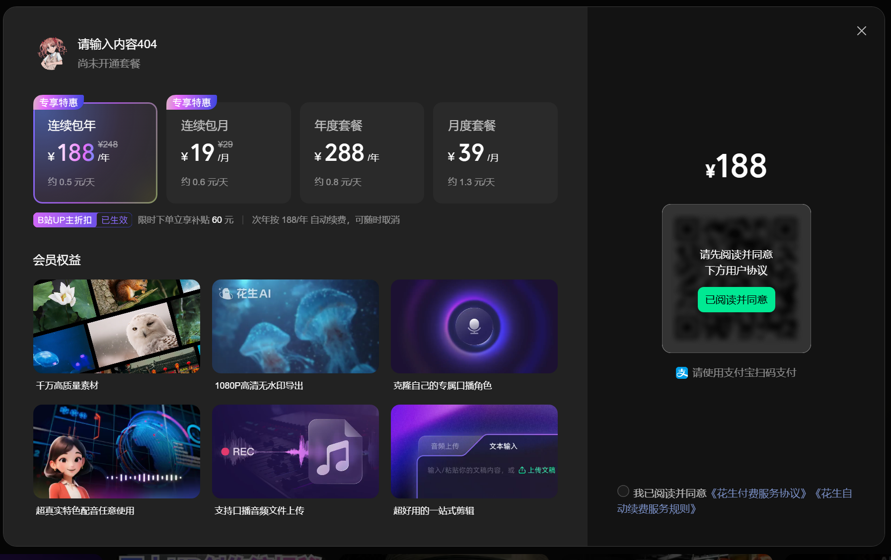The width and height of the screenshot is (891, 560).
Task: Select the 连续包月 ¥19 plan
Action: pos(228,153)
